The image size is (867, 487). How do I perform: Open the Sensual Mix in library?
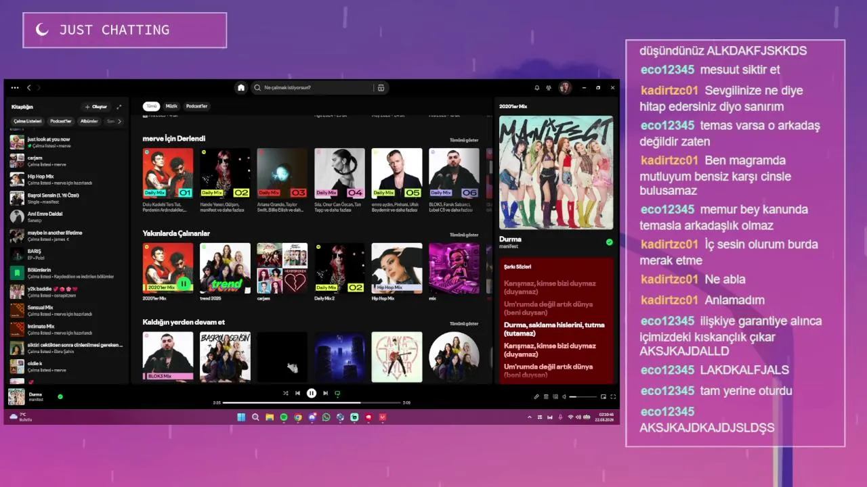(x=66, y=310)
